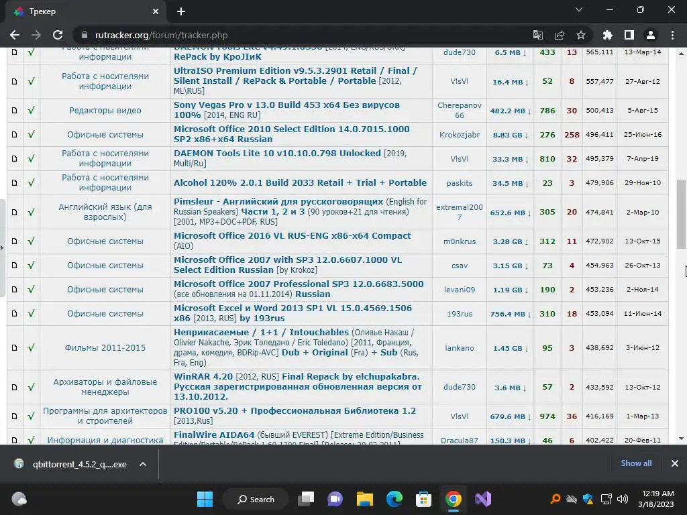
Task: Open Sony Vegas Pro v 13.0 topic
Action: coord(286,110)
